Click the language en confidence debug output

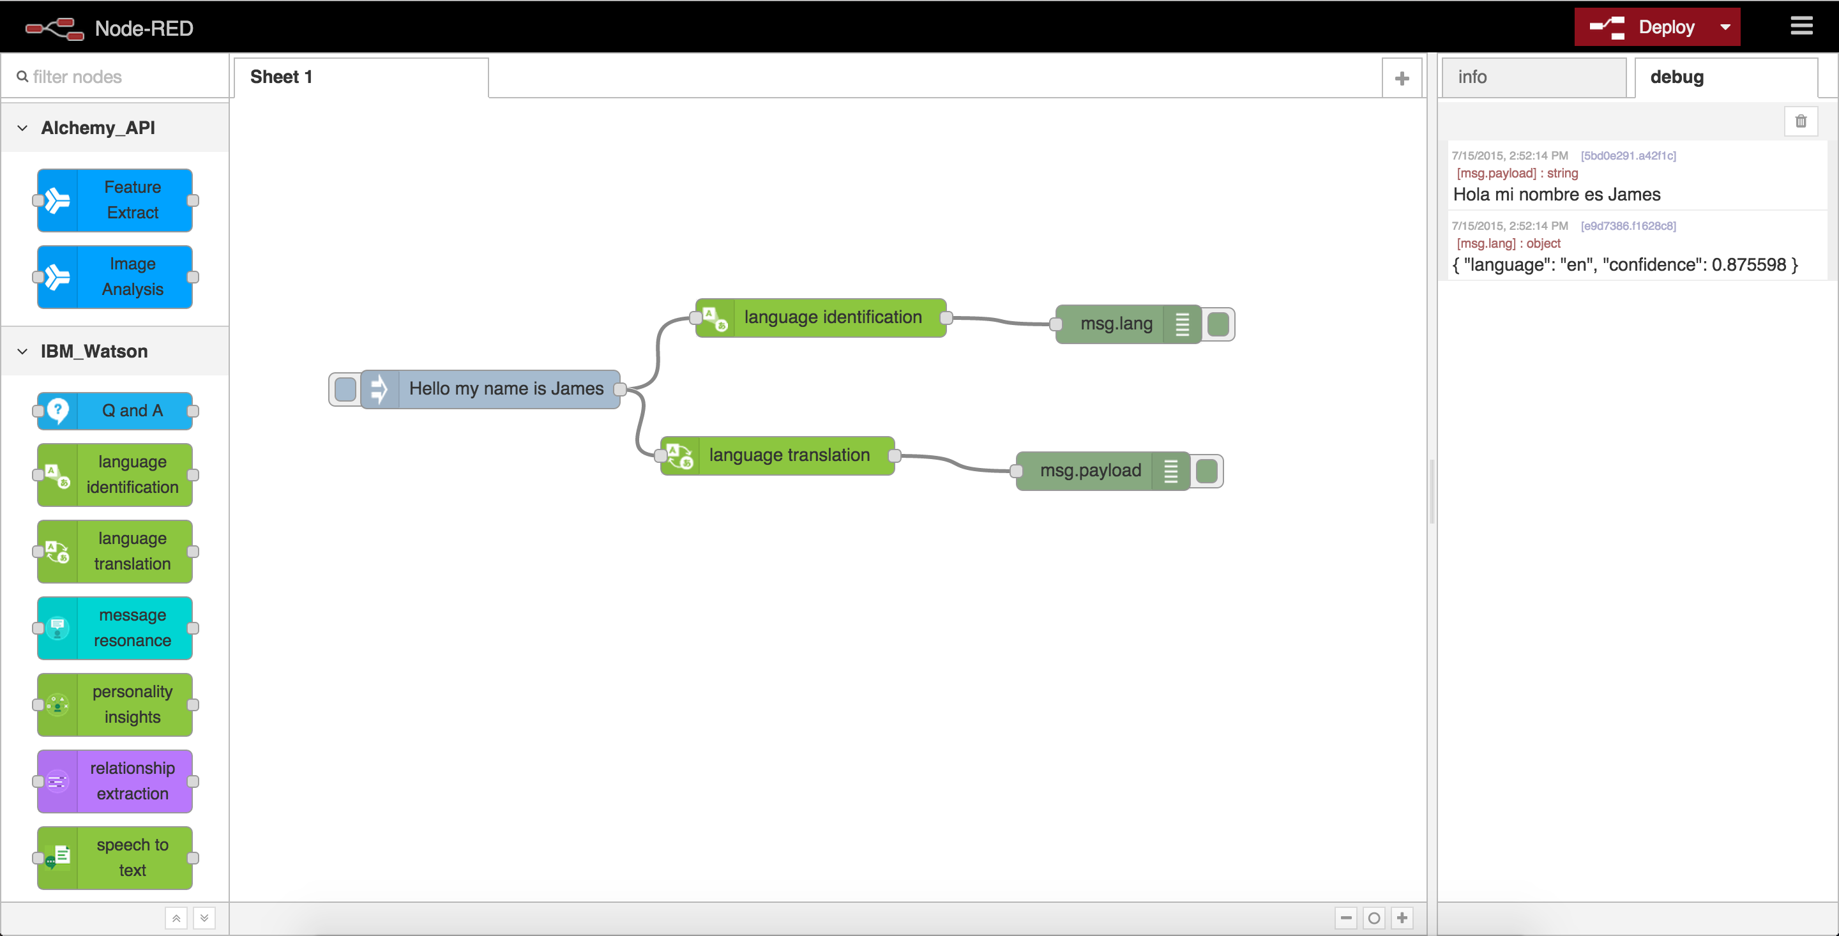point(1625,265)
